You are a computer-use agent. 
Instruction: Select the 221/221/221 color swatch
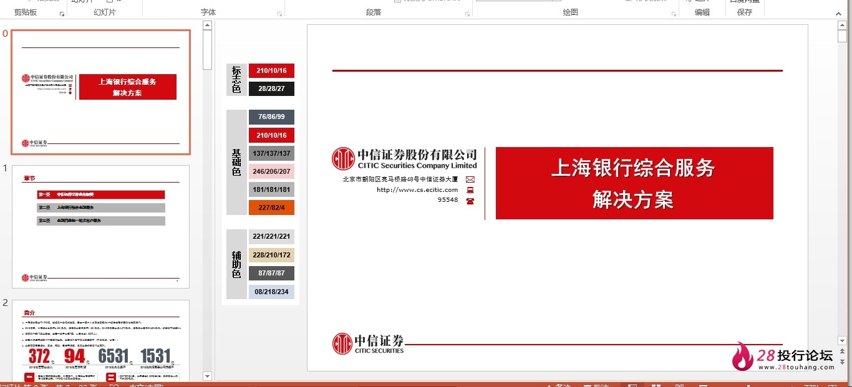pos(271,236)
